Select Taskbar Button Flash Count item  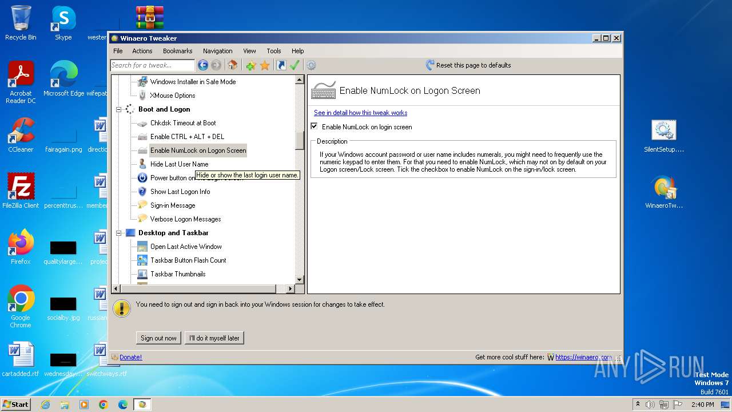point(188,260)
